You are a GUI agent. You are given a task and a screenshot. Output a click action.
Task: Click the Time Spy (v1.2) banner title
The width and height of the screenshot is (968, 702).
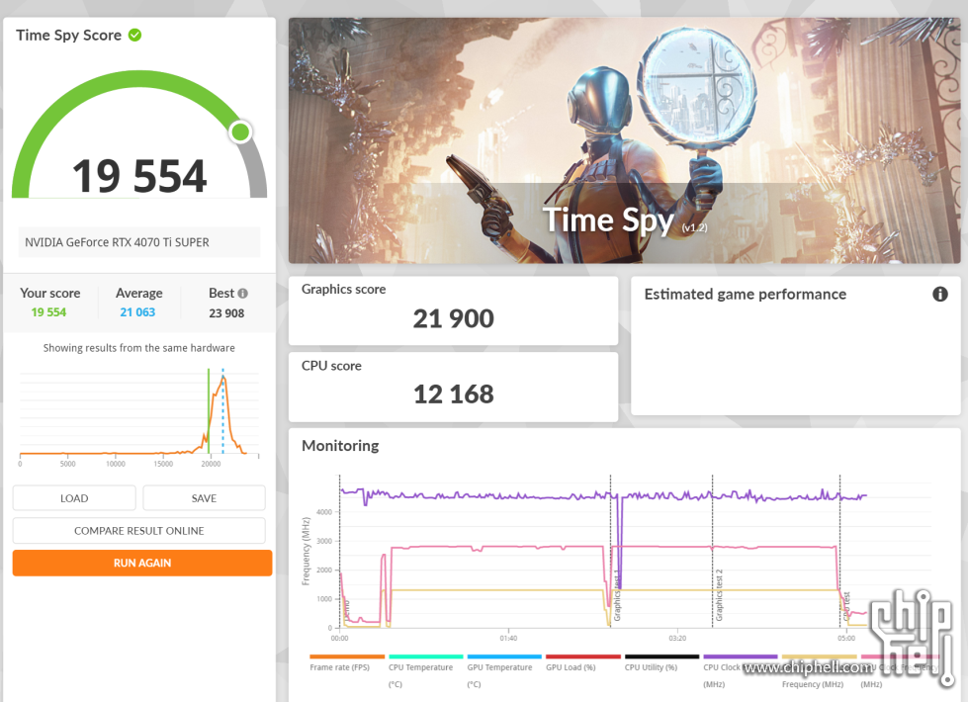pyautogui.click(x=625, y=220)
